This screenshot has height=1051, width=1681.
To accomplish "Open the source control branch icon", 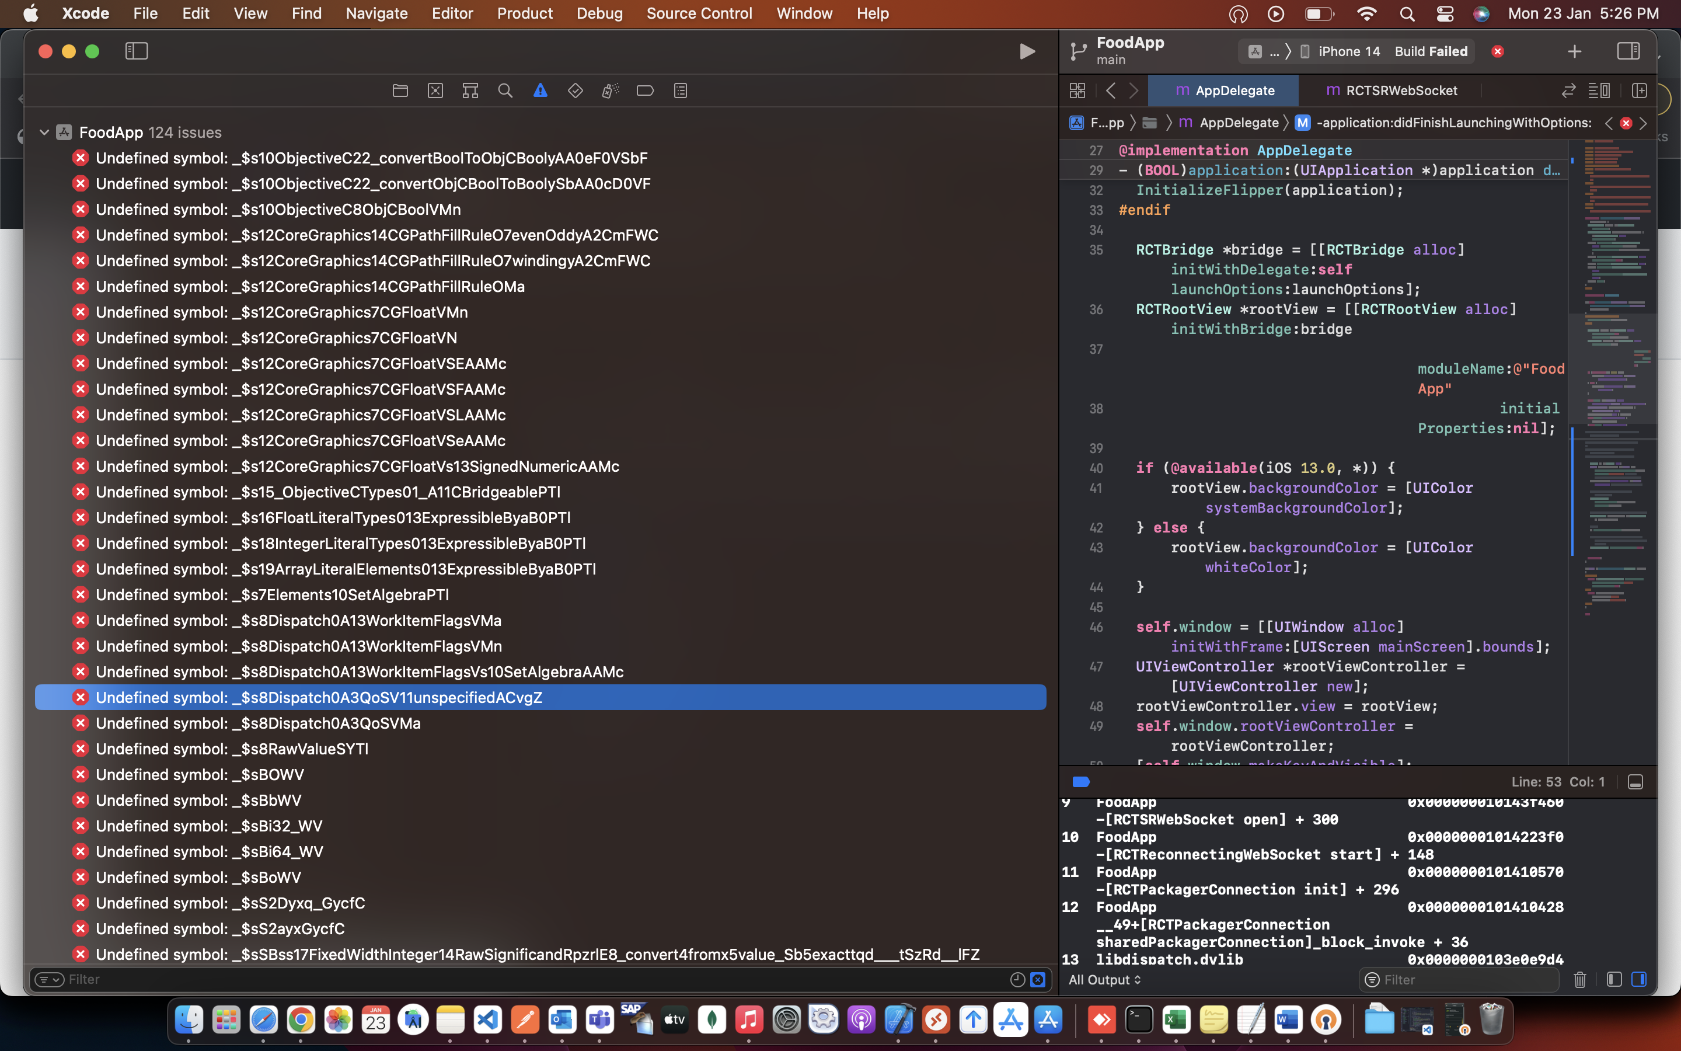I will click(x=1078, y=51).
